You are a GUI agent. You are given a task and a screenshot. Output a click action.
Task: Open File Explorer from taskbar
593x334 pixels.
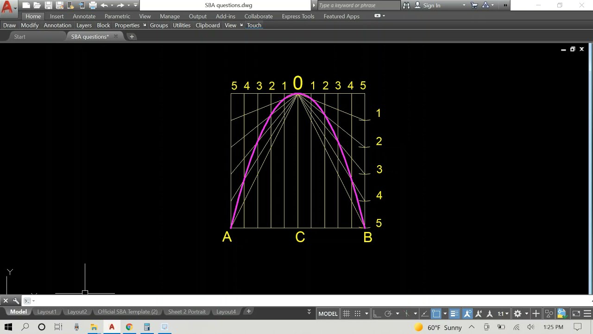[x=94, y=327]
